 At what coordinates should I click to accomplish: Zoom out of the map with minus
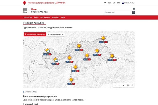[119, 85]
